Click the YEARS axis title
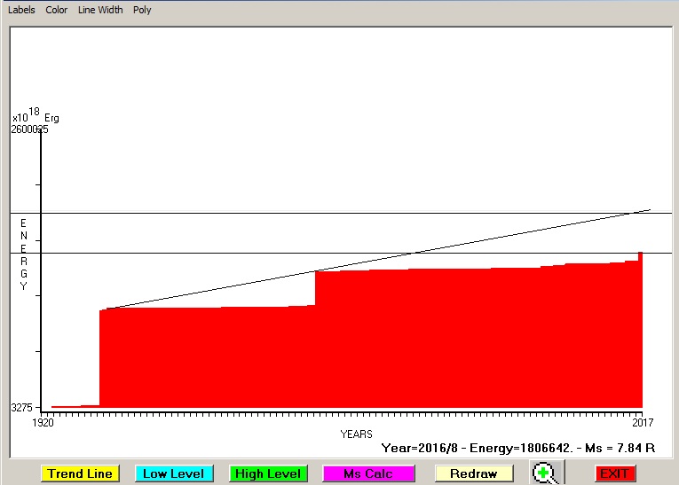Image resolution: width=679 pixels, height=485 pixels. [357, 434]
